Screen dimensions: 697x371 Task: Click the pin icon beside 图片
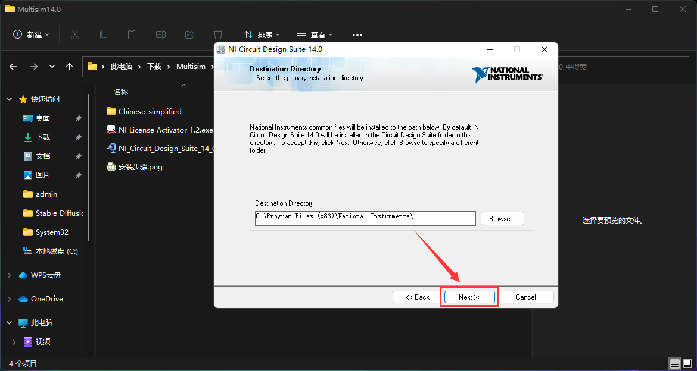click(x=78, y=175)
